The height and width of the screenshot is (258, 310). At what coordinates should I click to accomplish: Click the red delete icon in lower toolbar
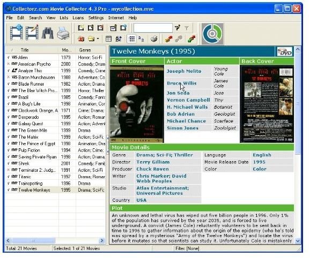click(81, 39)
